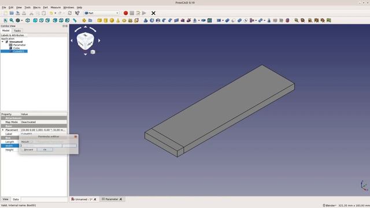Screen dimensions: 370x208
Task: Click the navigation cube mini-cube menu
Action: tap(93, 52)
